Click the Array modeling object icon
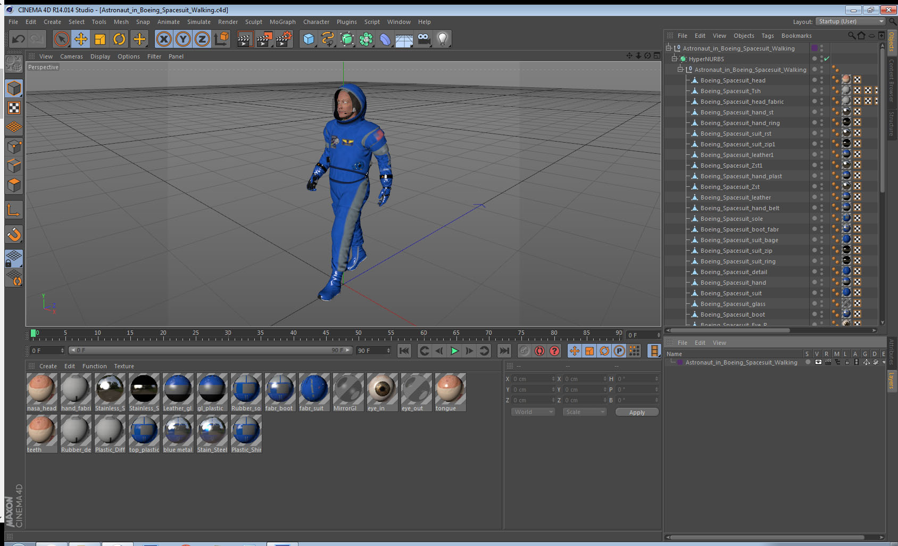Image resolution: width=898 pixels, height=546 pixels. click(366, 39)
